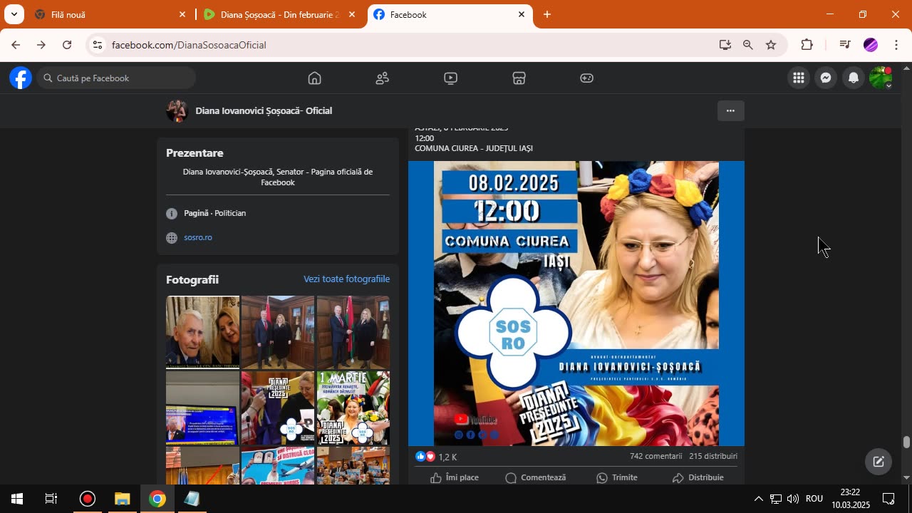Viewport: 912px width, 513px height.
Task: Click the new message compose icon
Action: tap(879, 462)
